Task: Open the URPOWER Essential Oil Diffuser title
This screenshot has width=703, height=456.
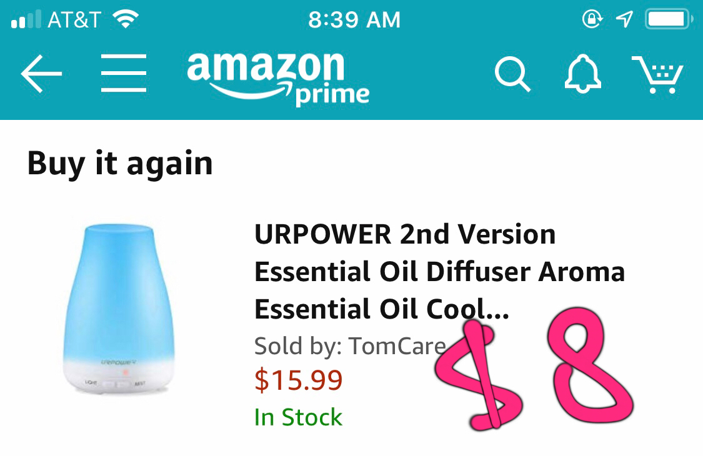Action: [439, 272]
